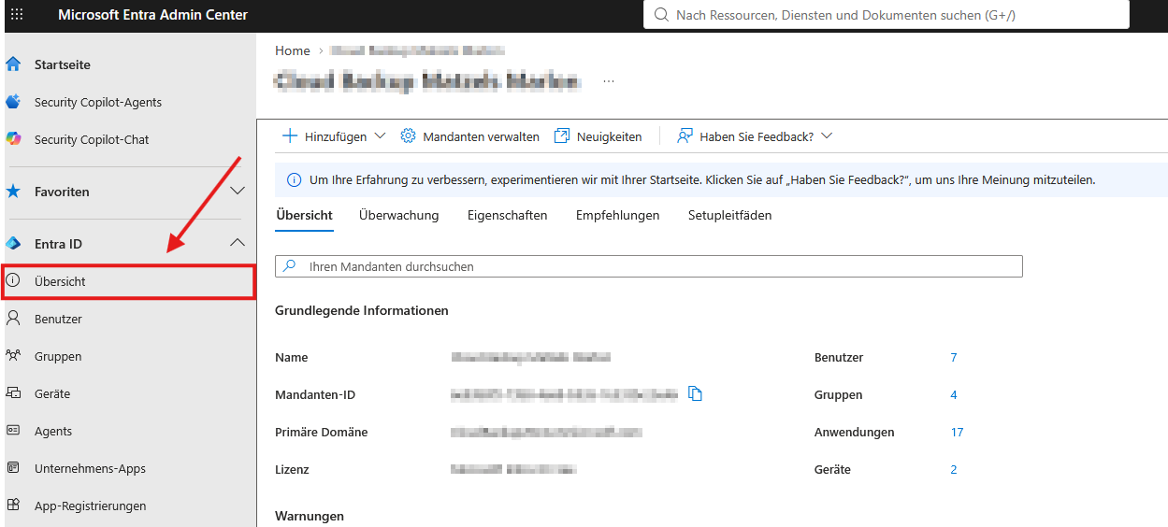Image resolution: width=1168 pixels, height=527 pixels.
Task: Click the gear icon for Mandanten verwalten
Action: [x=408, y=136]
